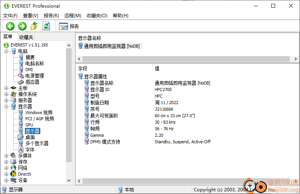Select the 电脑名称 tree item
This screenshot has height=194, width=300.
tap(35, 63)
